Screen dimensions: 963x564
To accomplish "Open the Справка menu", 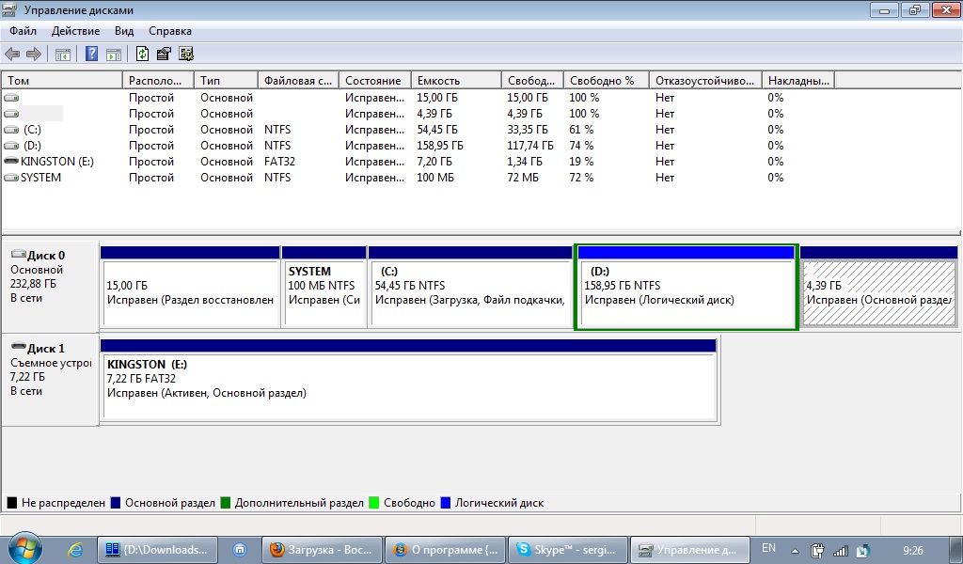I will click(170, 31).
